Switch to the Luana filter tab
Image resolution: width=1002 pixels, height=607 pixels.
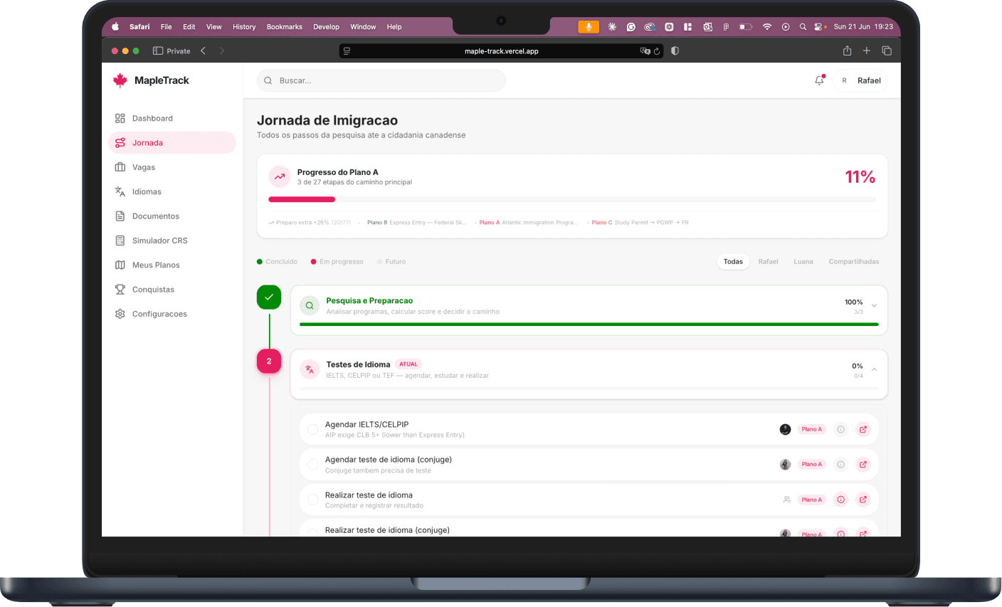[803, 262]
